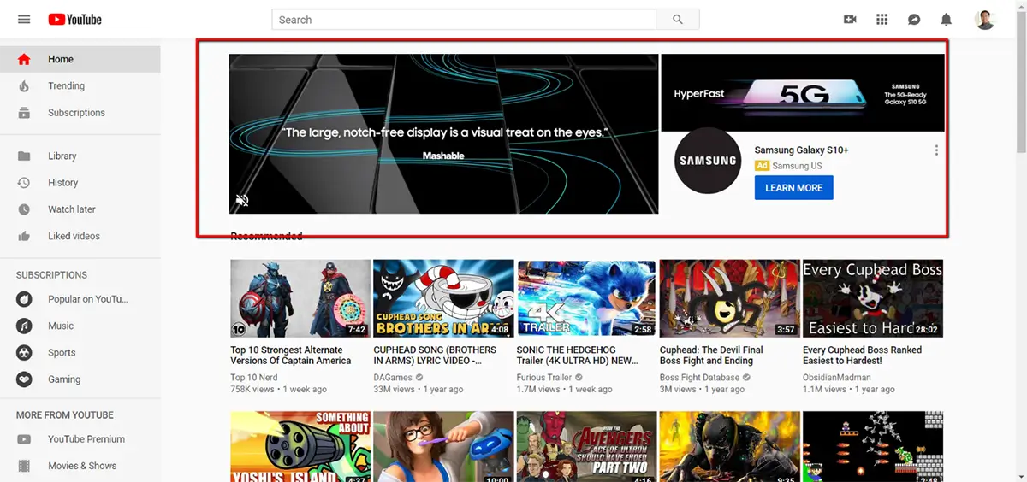Open Every Cuphead Boss Ranked thumbnail
The width and height of the screenshot is (1027, 482).
coord(873,298)
